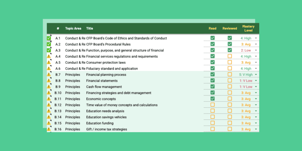Viewport: 302px width, 151px height.
Task: Open Mastery dropdown for Education savings vehicles
Action: pyautogui.click(x=256, y=117)
